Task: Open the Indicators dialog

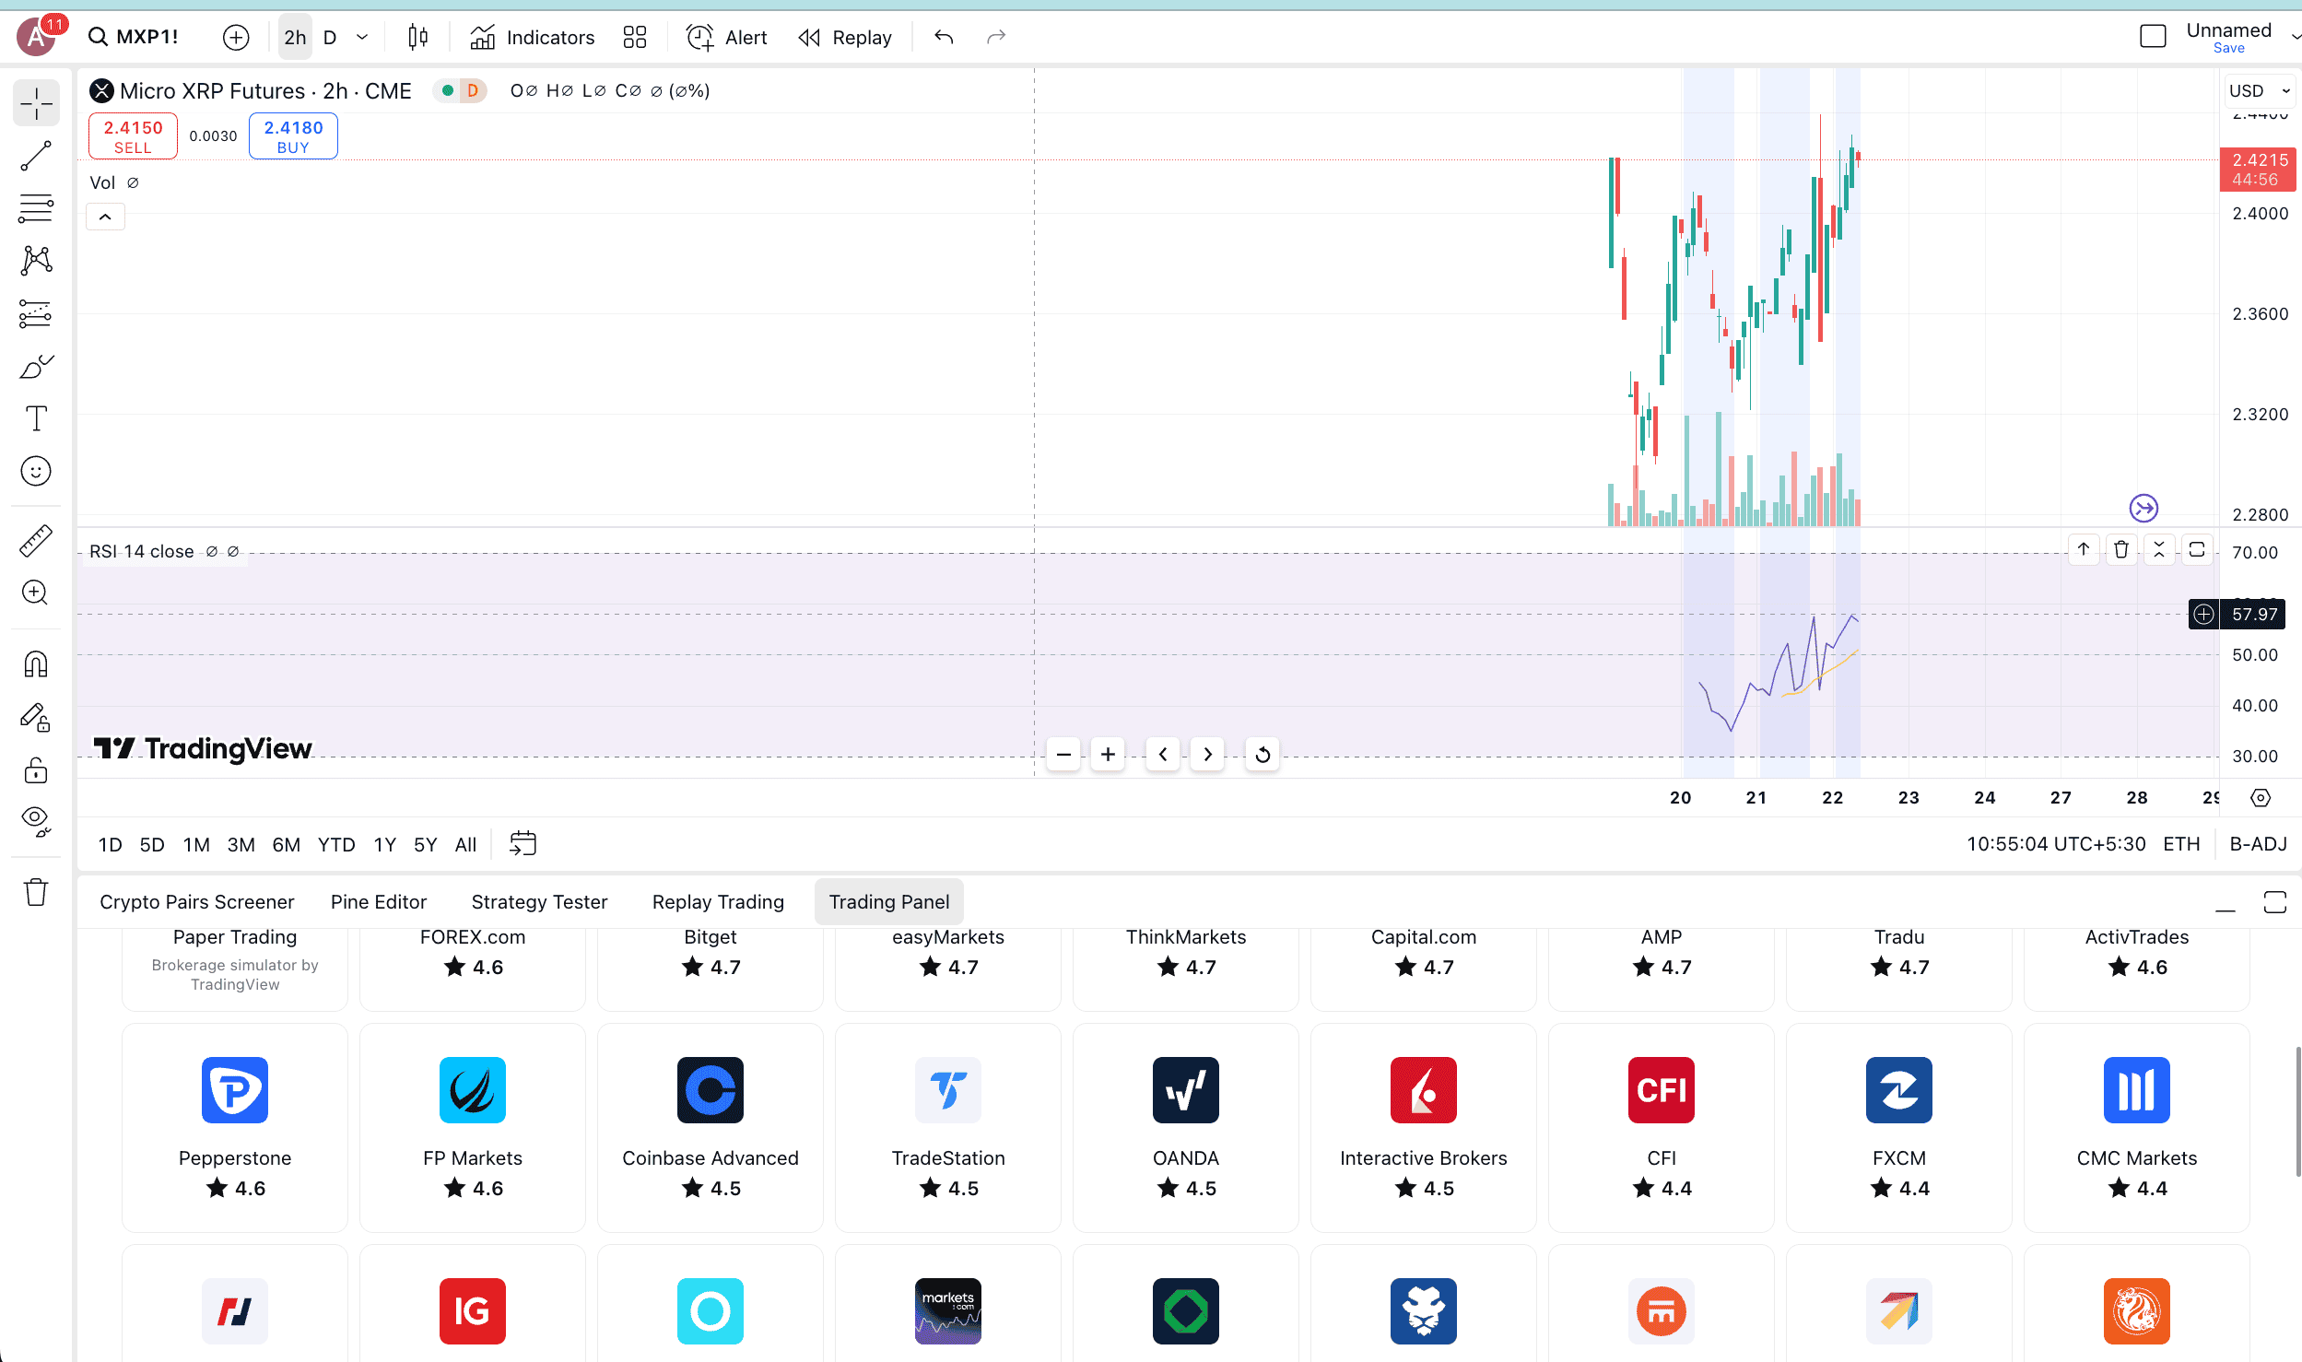Action: [532, 37]
